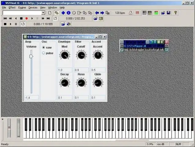The width and height of the screenshot is (195, 147).
Task: Click the red record button
Action: tap(27, 18)
